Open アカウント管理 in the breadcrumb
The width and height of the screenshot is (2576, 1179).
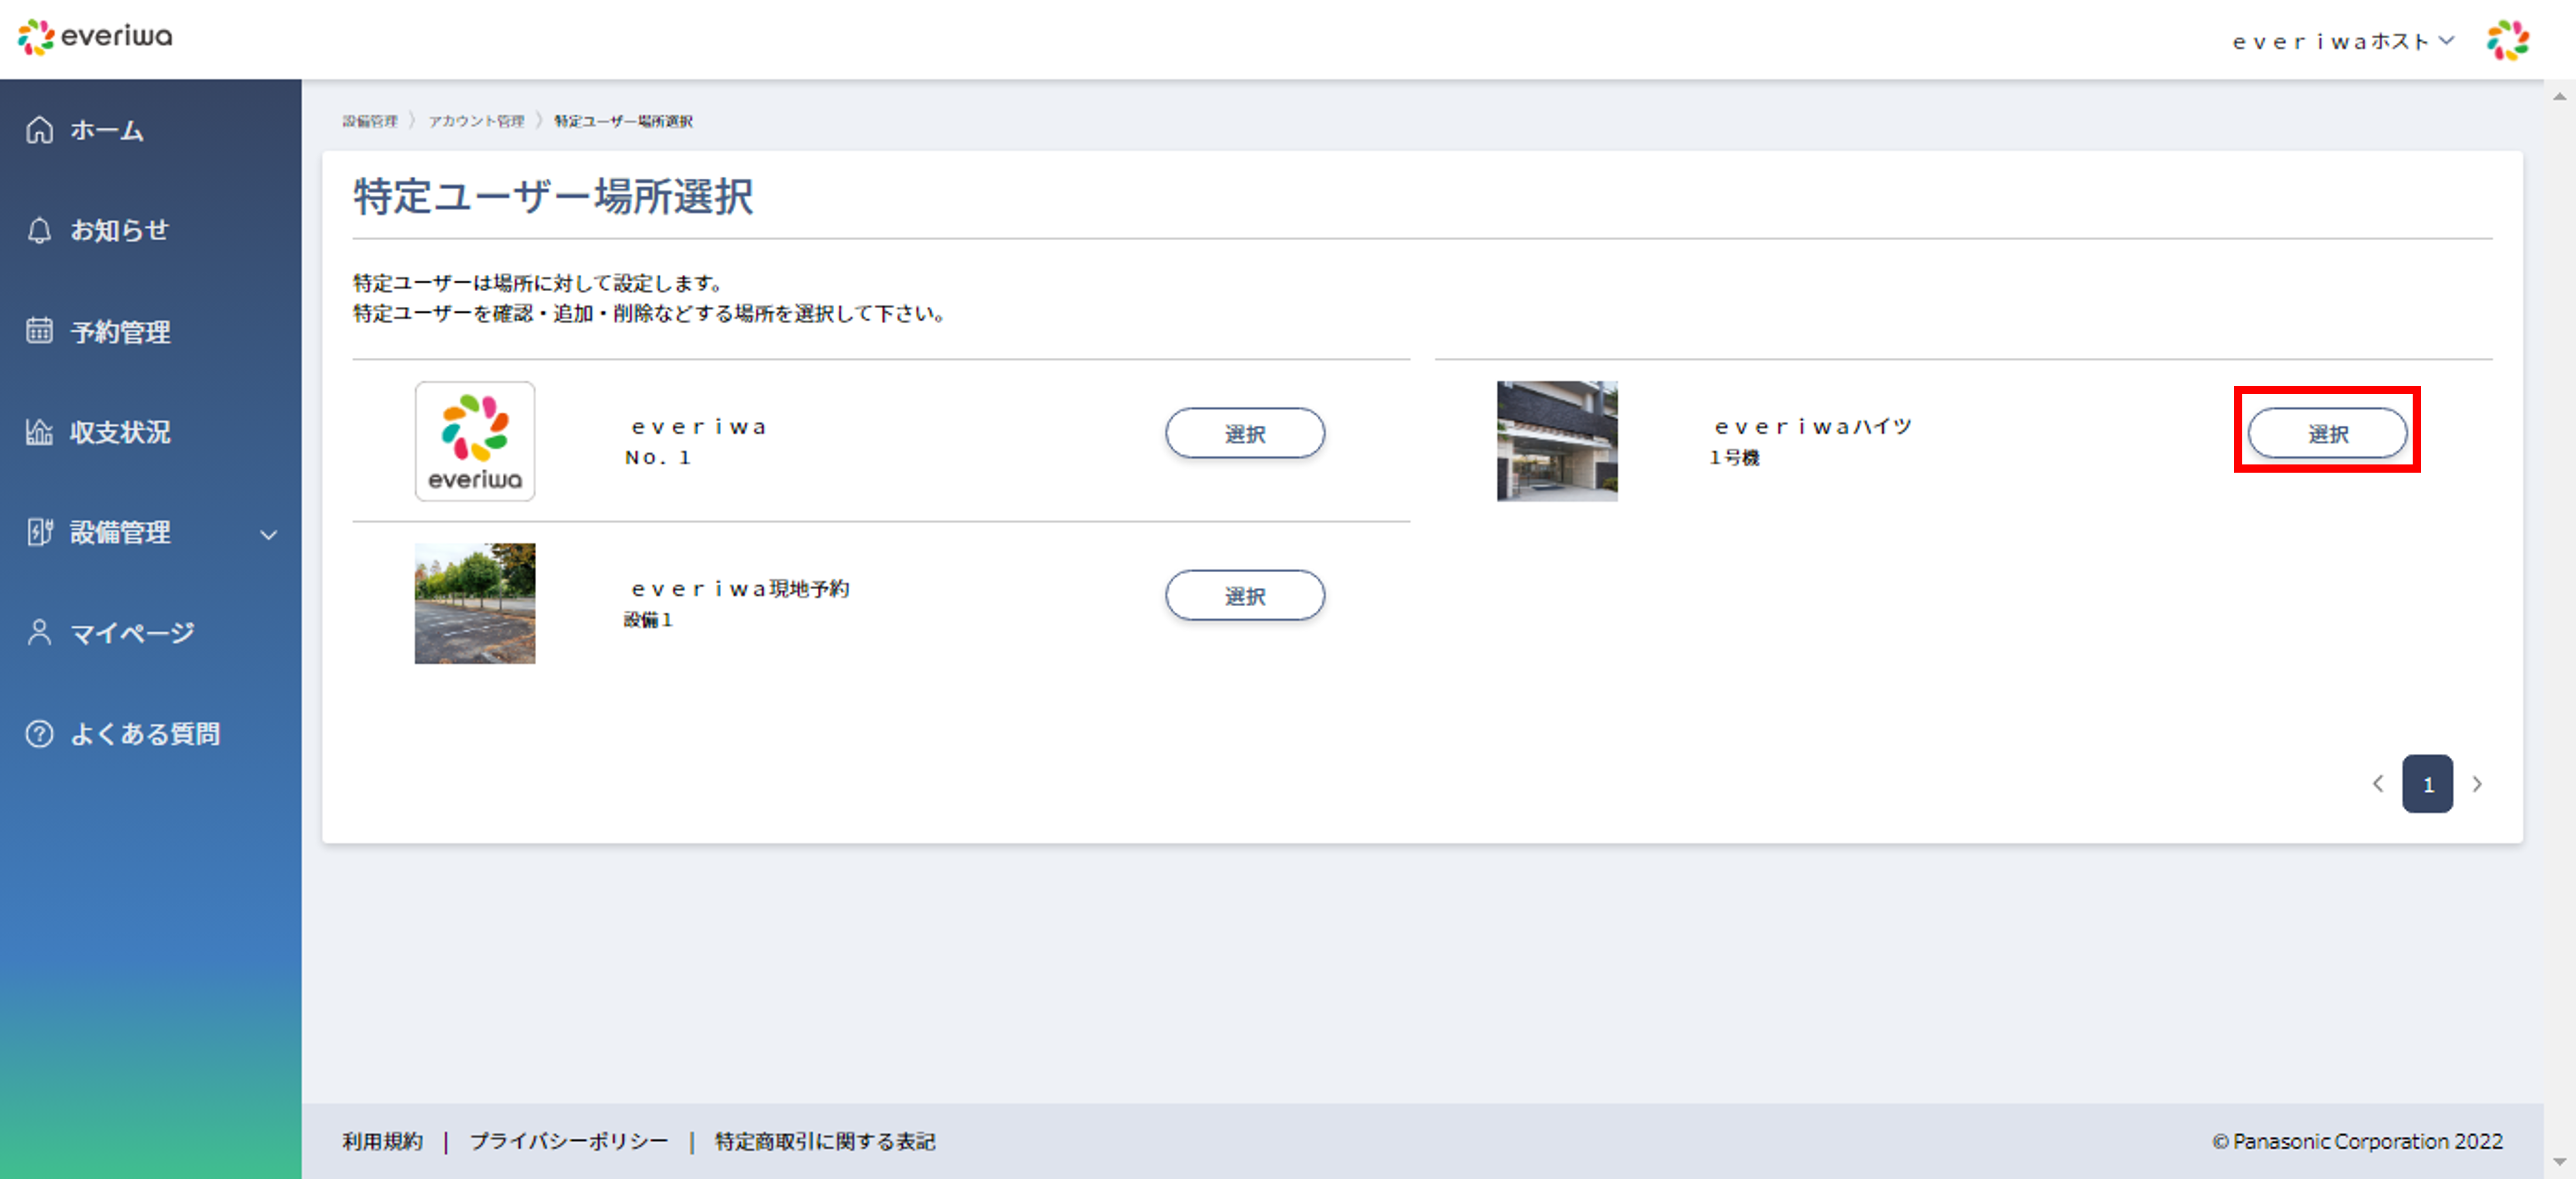click(476, 121)
